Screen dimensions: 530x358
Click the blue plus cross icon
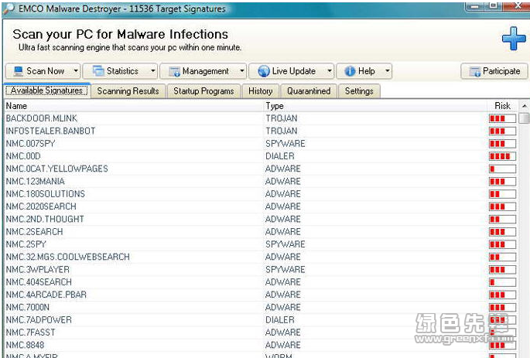(514, 39)
